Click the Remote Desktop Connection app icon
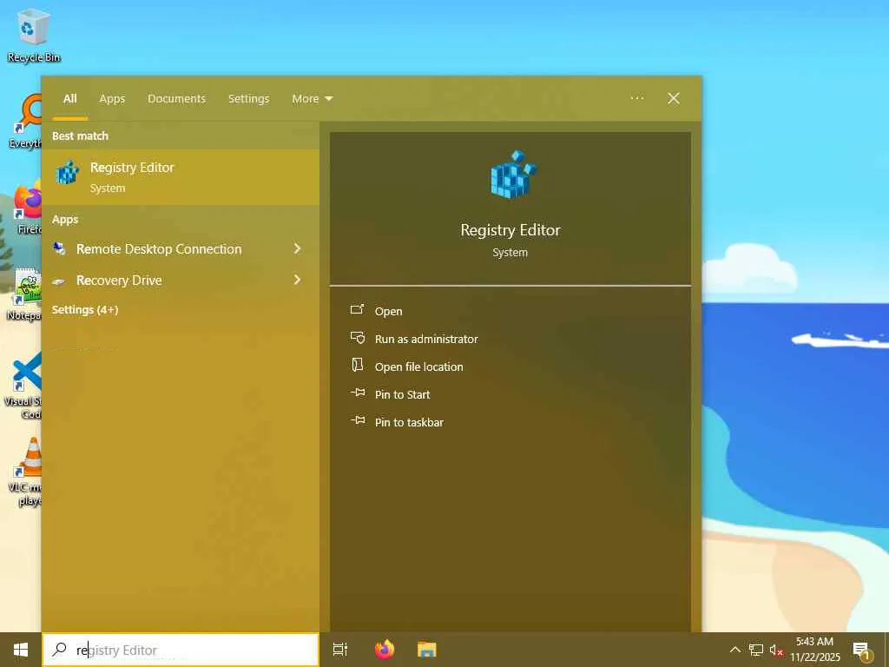This screenshot has height=667, width=889. pos(60,249)
